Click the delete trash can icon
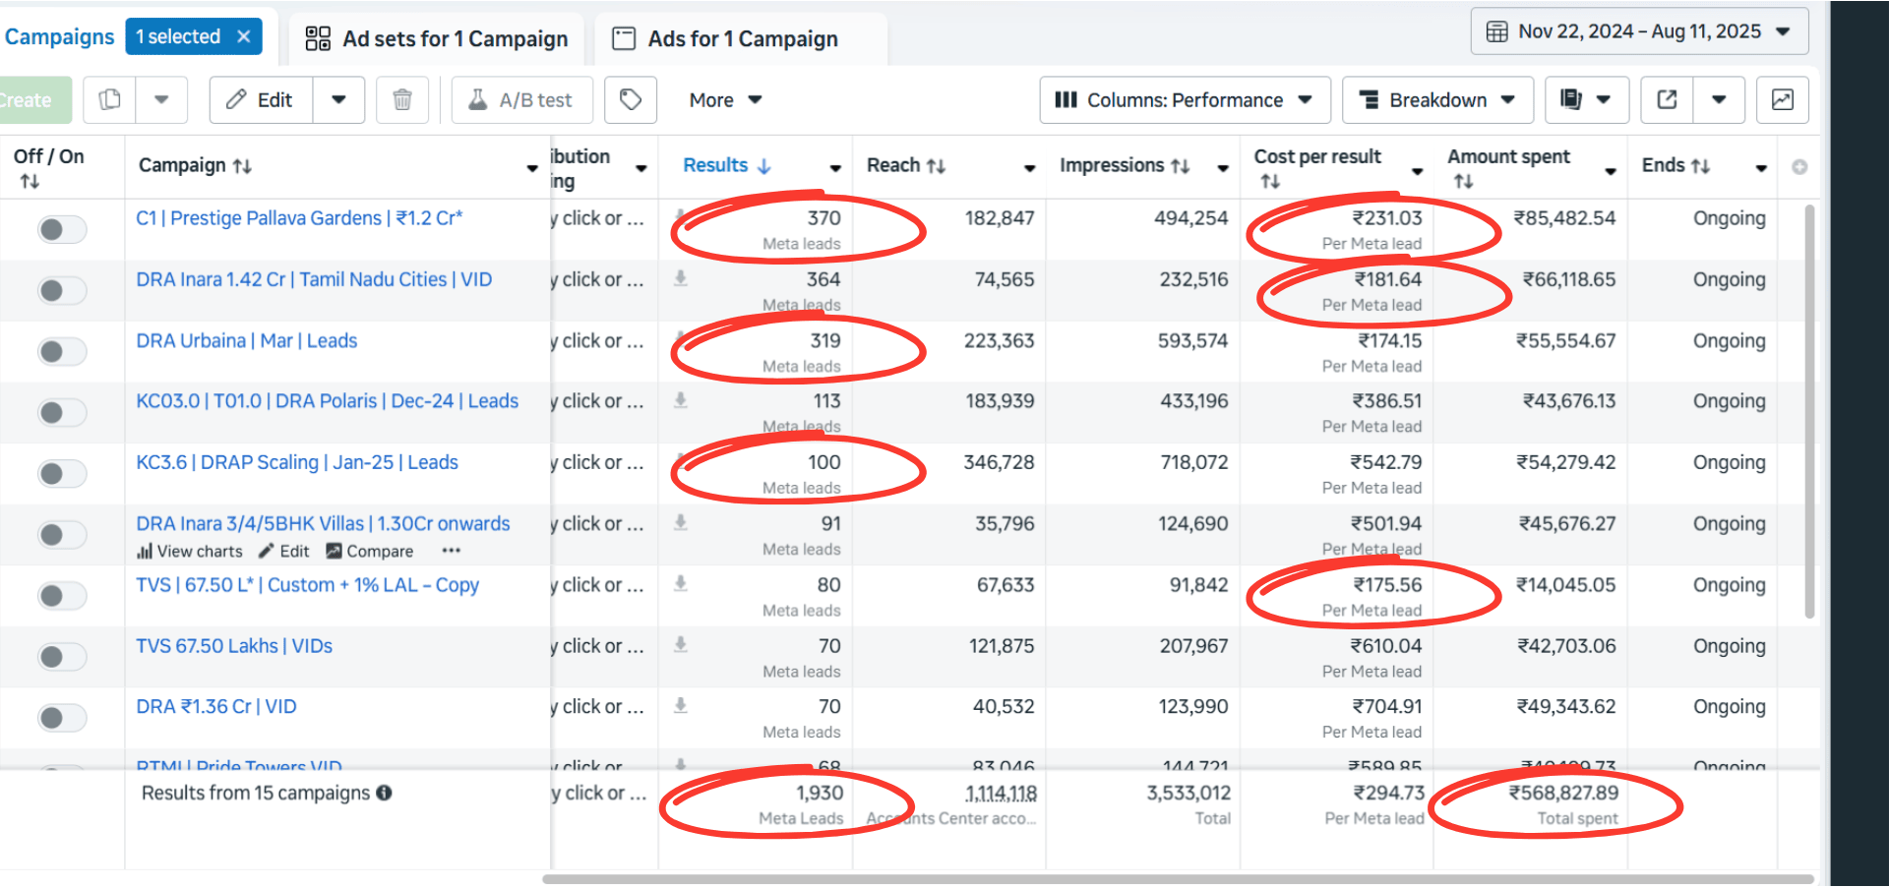This screenshot has height=887, width=1889. coord(402,99)
